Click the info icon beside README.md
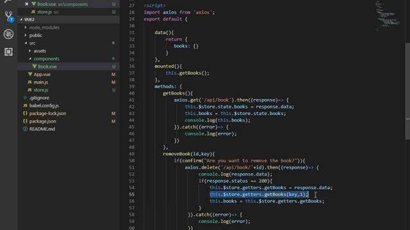 (x=25, y=129)
